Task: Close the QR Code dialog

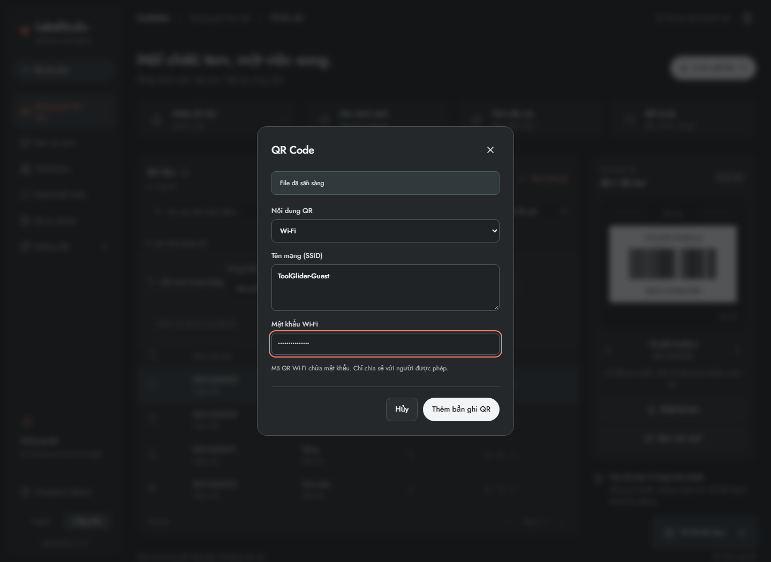Action: click(x=490, y=150)
